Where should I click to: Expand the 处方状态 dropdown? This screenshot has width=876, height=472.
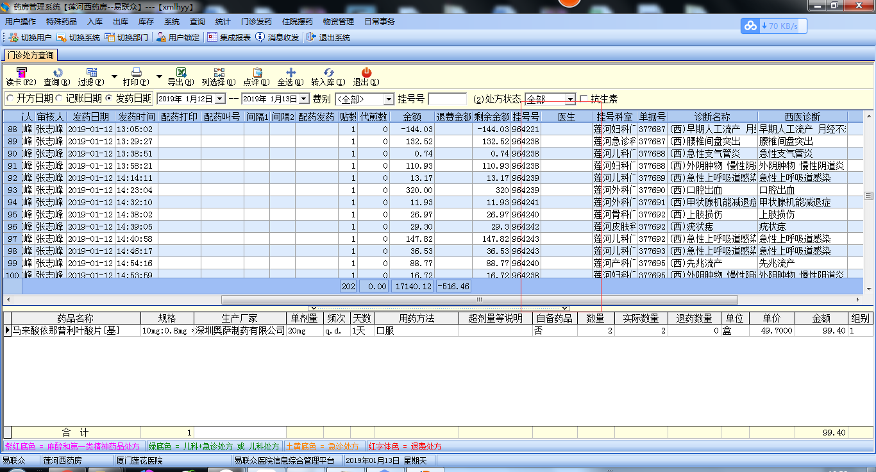[x=569, y=99]
